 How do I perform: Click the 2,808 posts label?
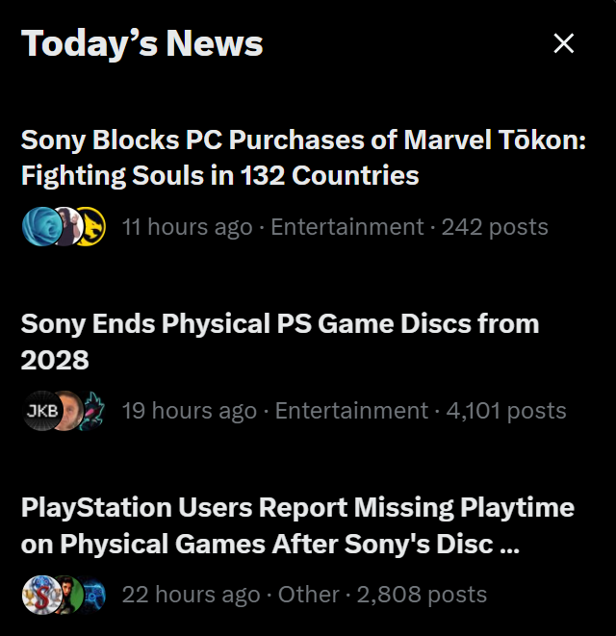point(422,595)
